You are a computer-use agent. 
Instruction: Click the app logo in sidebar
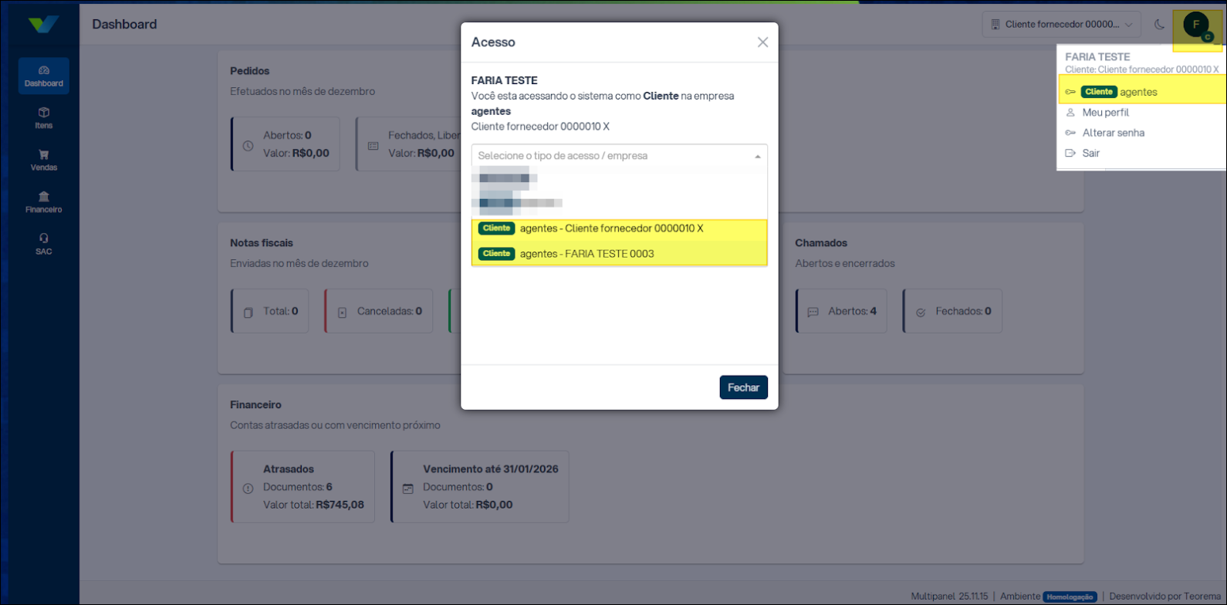point(43,24)
